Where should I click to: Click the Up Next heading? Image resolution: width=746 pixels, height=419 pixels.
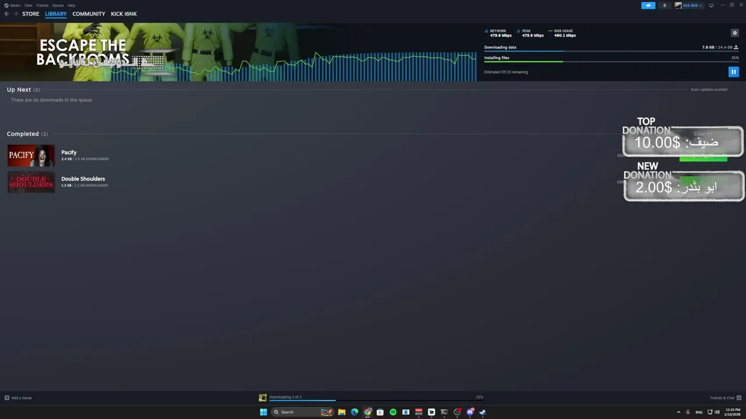(19, 90)
